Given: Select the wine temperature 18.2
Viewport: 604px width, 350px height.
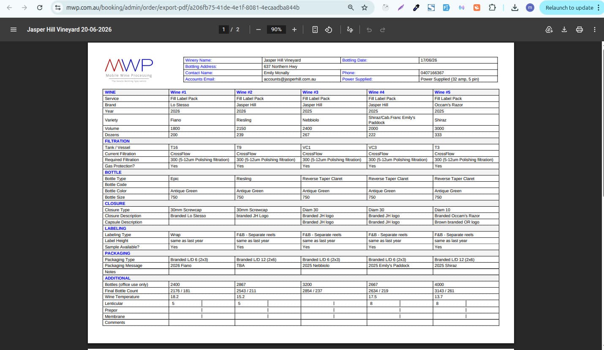Looking at the screenshot, I should tap(174, 297).
